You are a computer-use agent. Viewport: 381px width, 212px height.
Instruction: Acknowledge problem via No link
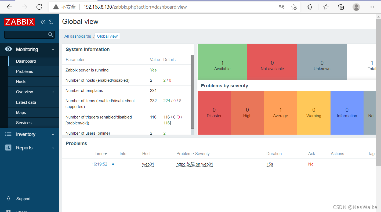(311, 164)
